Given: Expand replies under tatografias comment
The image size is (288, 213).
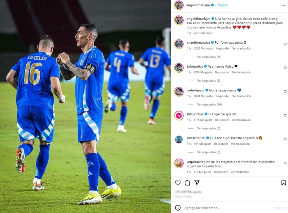Looking at the screenshot, I should (x=209, y=80).
